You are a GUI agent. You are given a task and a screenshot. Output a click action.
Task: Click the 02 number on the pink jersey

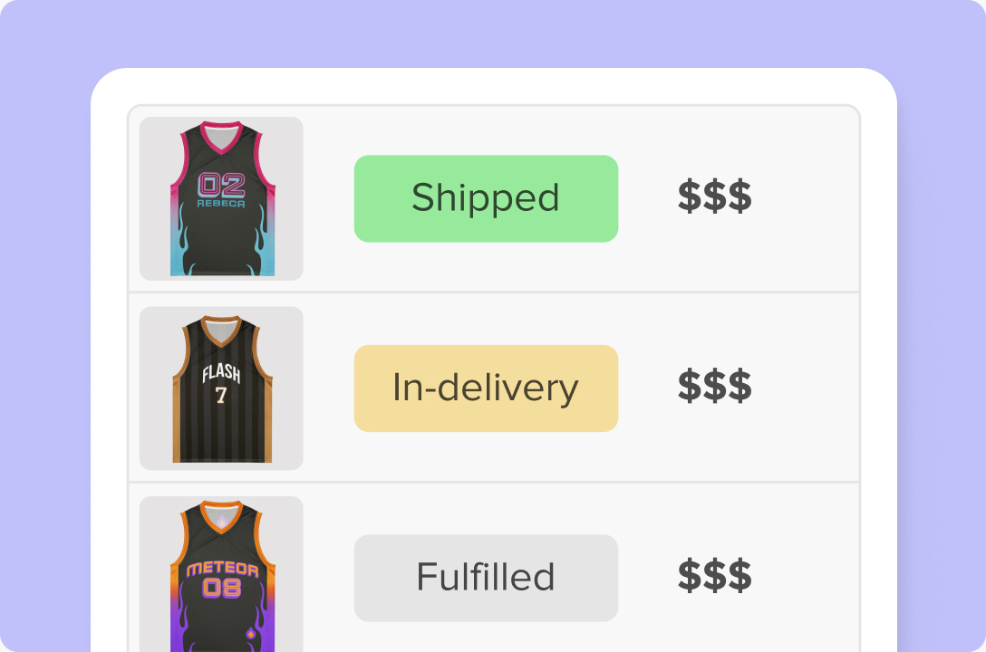pos(221,186)
